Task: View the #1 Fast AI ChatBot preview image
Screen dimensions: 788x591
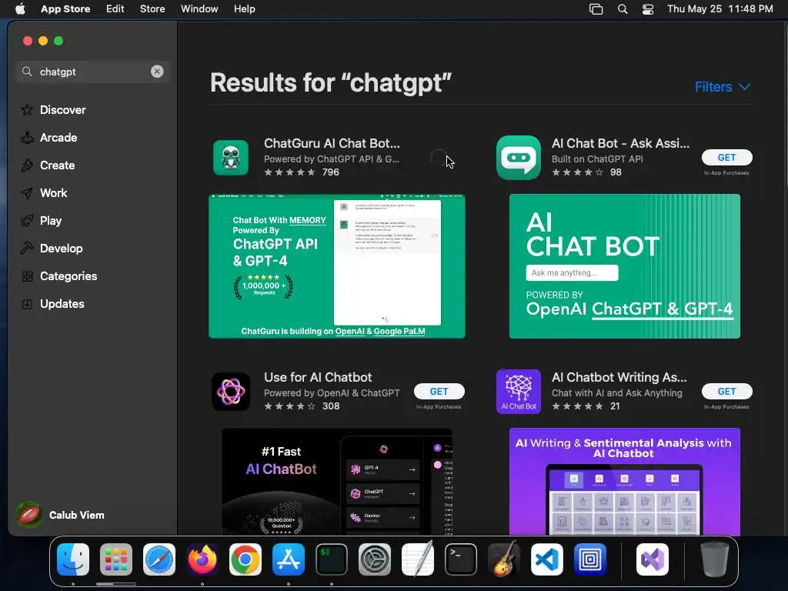Action: click(x=337, y=481)
